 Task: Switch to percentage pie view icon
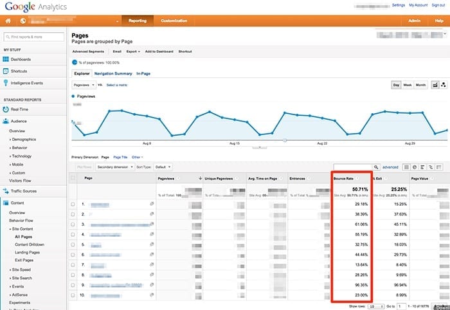pyautogui.click(x=415, y=167)
